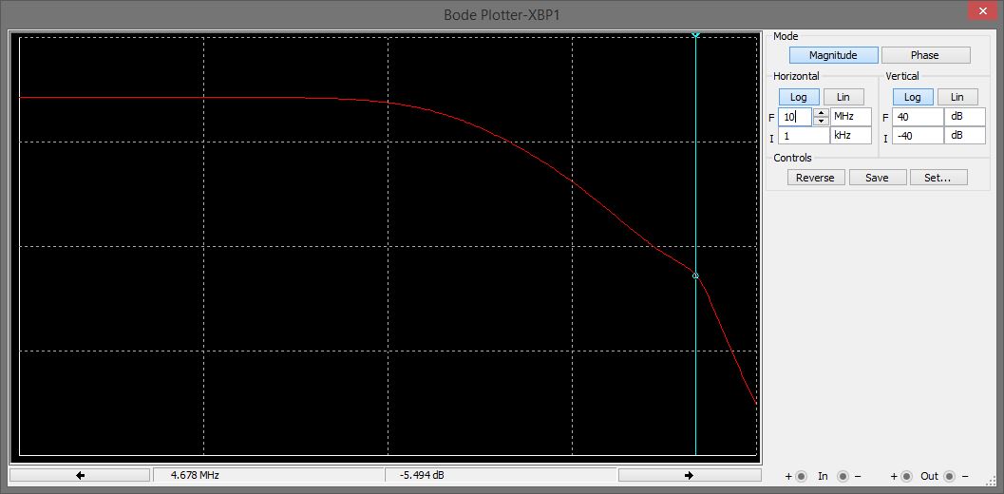Click the kHz unit field for initial frequency

(851, 136)
